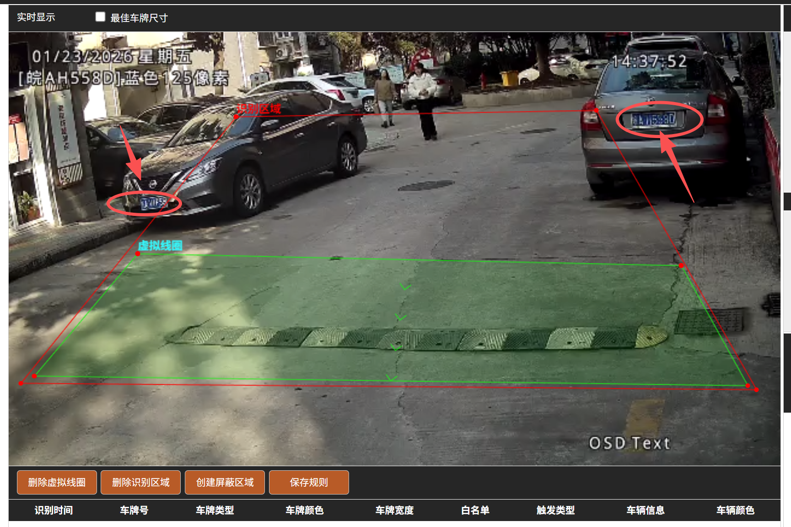Select the topmost green direction chevron in the loop
This screenshot has height=527, width=791.
(405, 287)
